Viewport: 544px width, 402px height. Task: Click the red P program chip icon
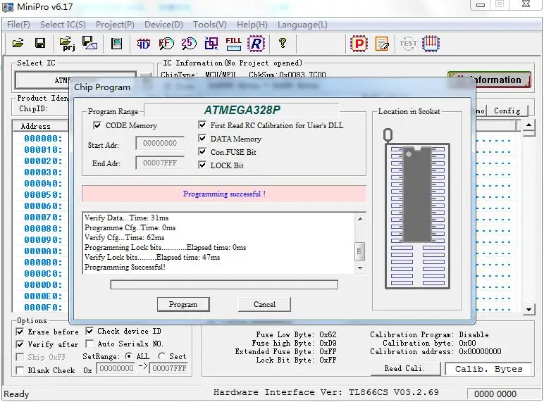click(x=359, y=44)
